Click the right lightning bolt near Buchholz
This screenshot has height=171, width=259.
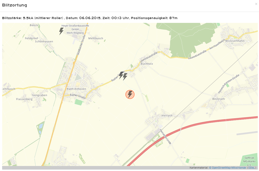point(125,77)
